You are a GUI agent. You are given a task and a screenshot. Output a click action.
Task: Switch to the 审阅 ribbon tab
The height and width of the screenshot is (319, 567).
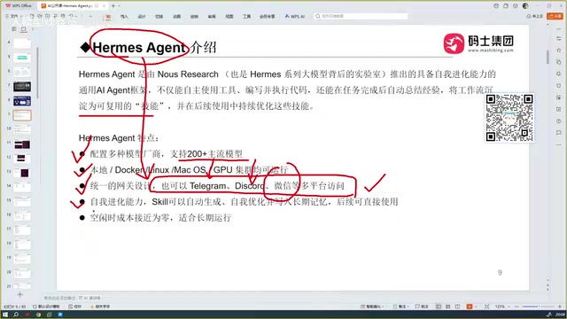[x=212, y=16]
